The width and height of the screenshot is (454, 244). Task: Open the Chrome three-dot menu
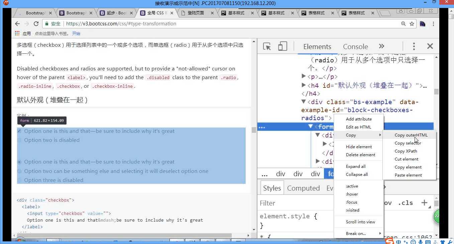[433, 24]
